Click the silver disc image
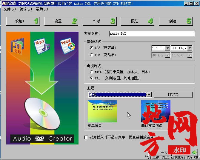200x160 pixels. click(42, 114)
